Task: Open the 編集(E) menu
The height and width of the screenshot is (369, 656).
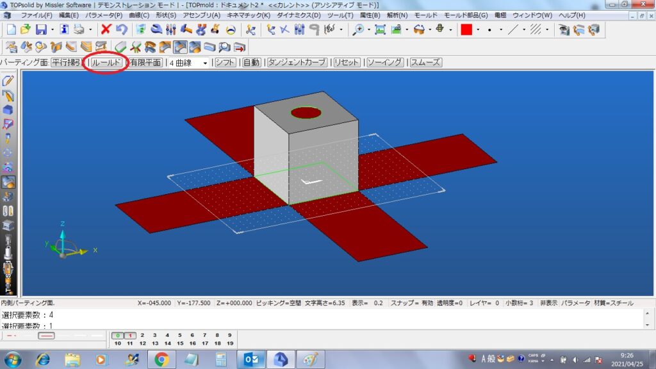Action: coord(69,15)
